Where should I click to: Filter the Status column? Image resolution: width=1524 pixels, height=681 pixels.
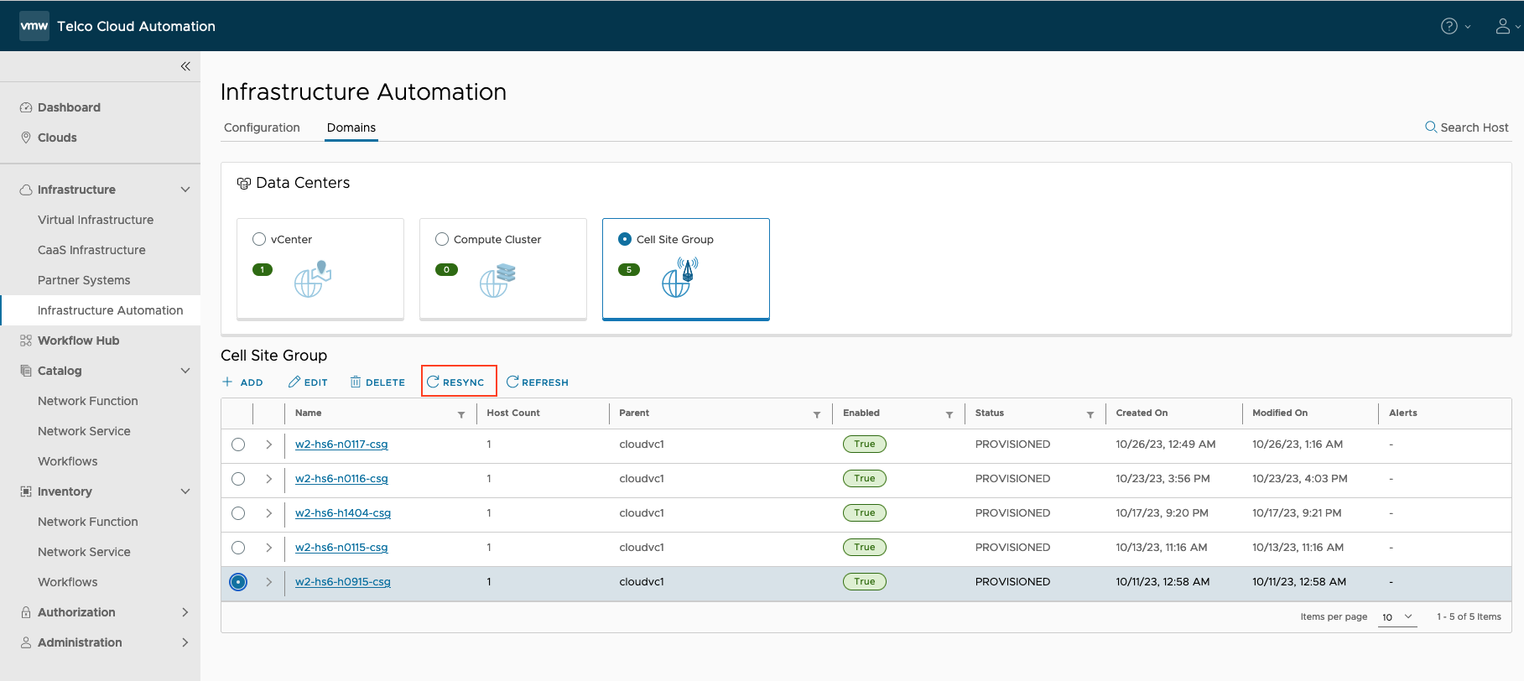click(x=1090, y=414)
